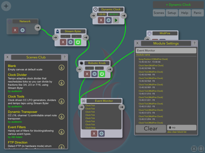This screenshot has height=153, width=205.
Task: Open the Setup menu
Action: tap(172, 13)
